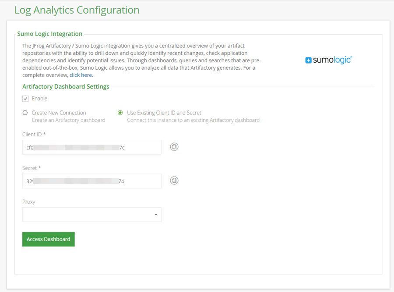Viewport: 394px width, 292px height.
Task: Click 'Connect this instance to an existing' text
Action: point(168,120)
